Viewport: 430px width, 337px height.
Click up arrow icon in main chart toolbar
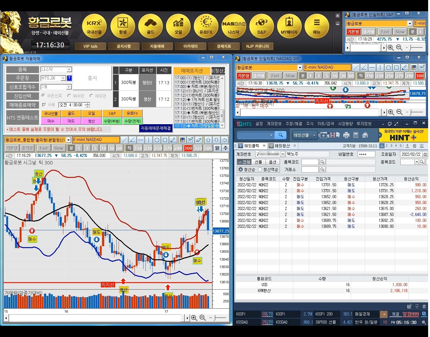tap(208, 140)
